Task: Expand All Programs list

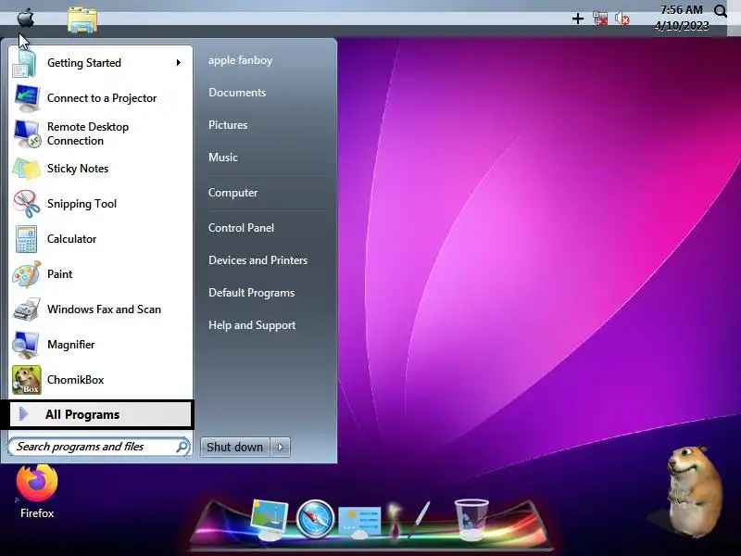Action: [100, 414]
